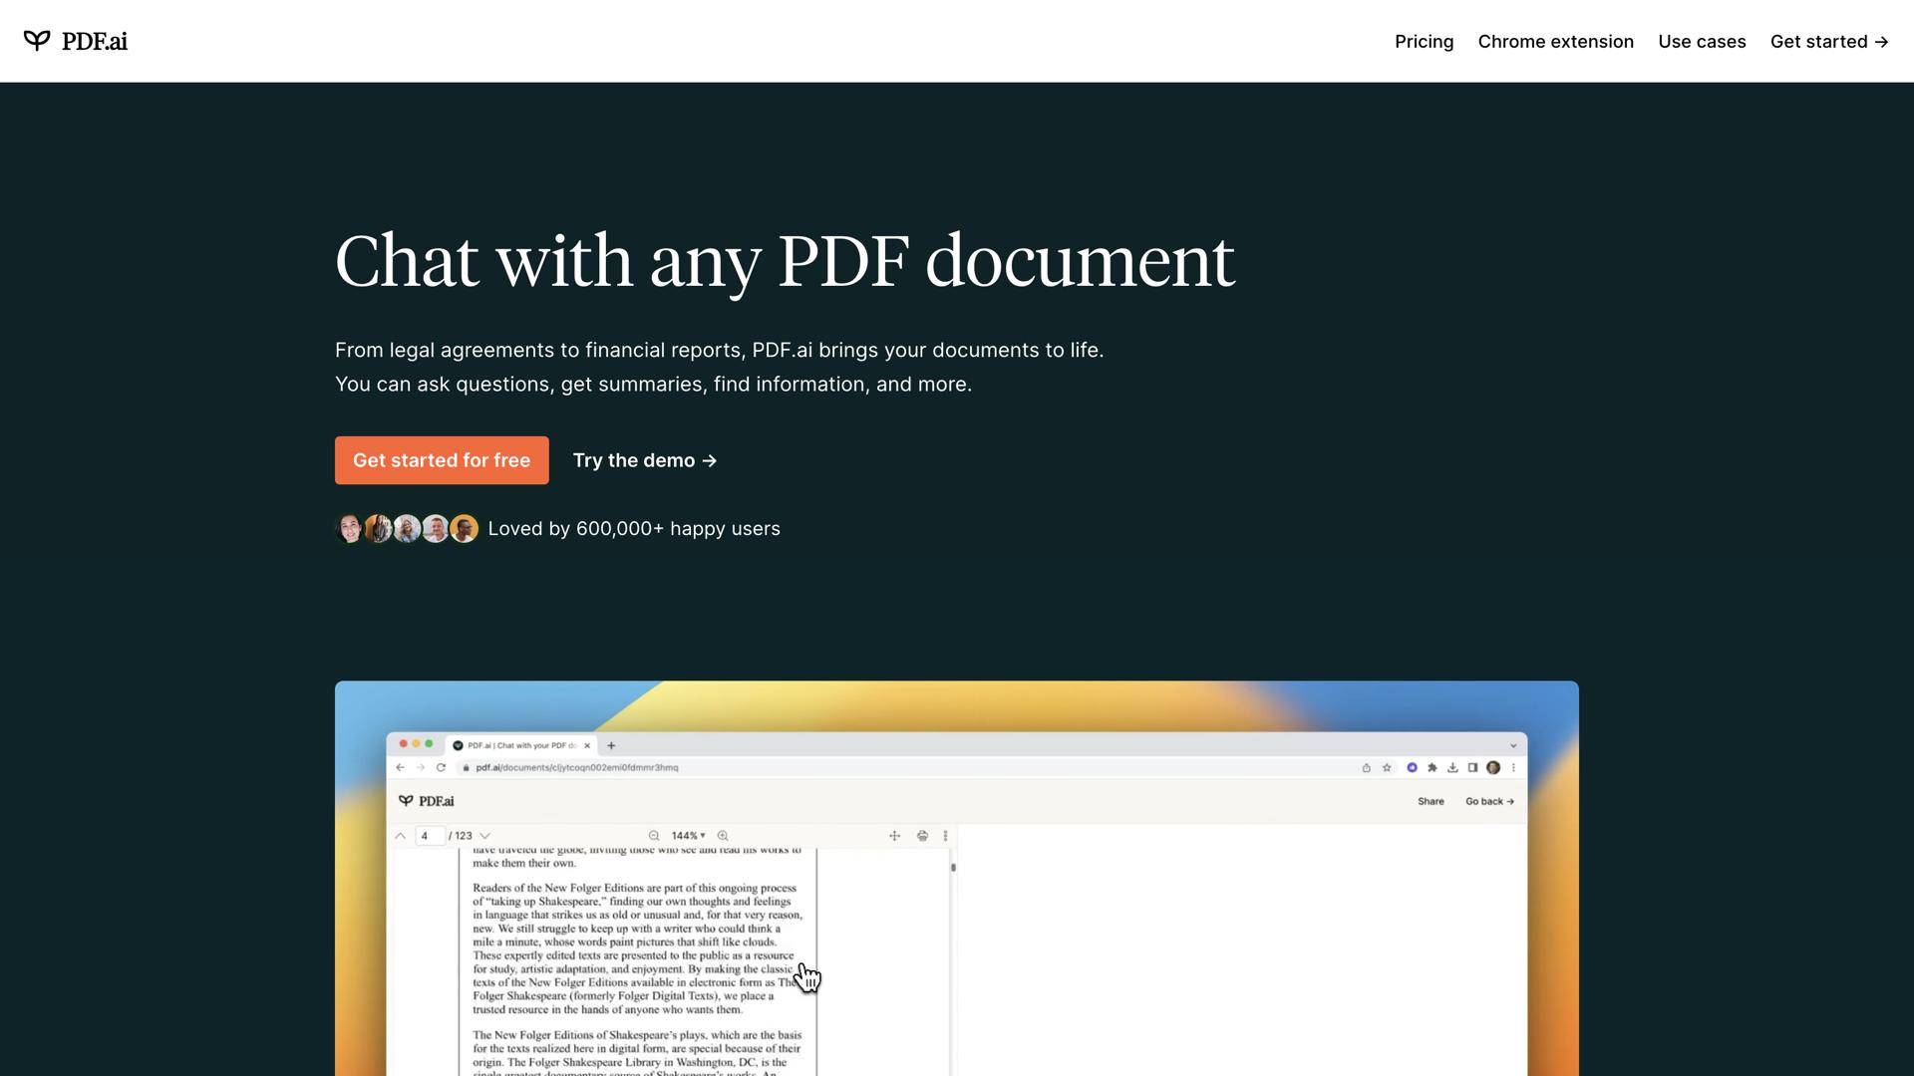Select the zoom out magnifier in PDF viewer

654,836
